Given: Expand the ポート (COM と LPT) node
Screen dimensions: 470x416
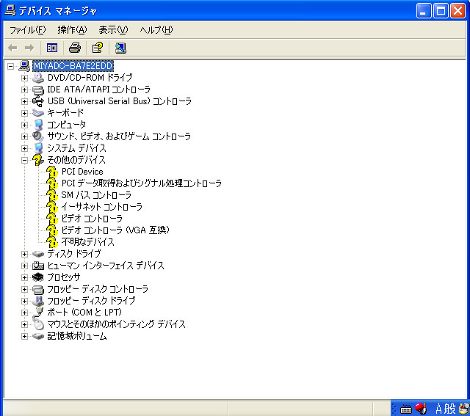Looking at the screenshot, I should [24, 313].
